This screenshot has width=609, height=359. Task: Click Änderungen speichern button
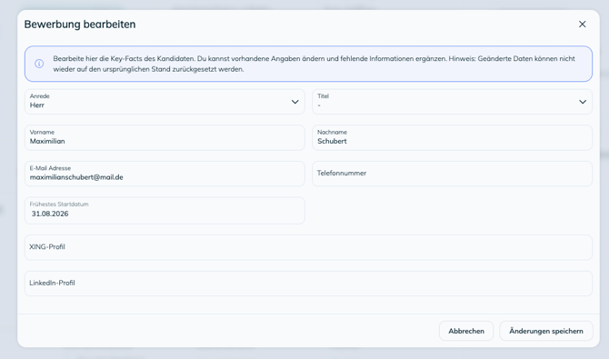[546, 331]
